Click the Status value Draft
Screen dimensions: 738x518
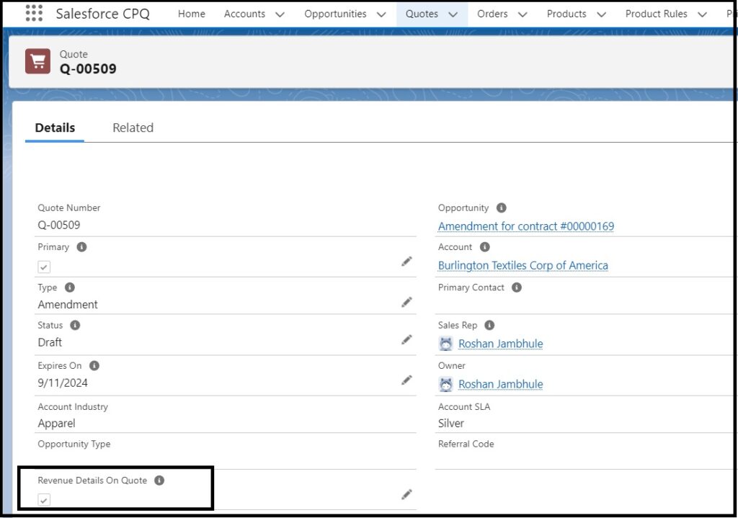click(50, 342)
